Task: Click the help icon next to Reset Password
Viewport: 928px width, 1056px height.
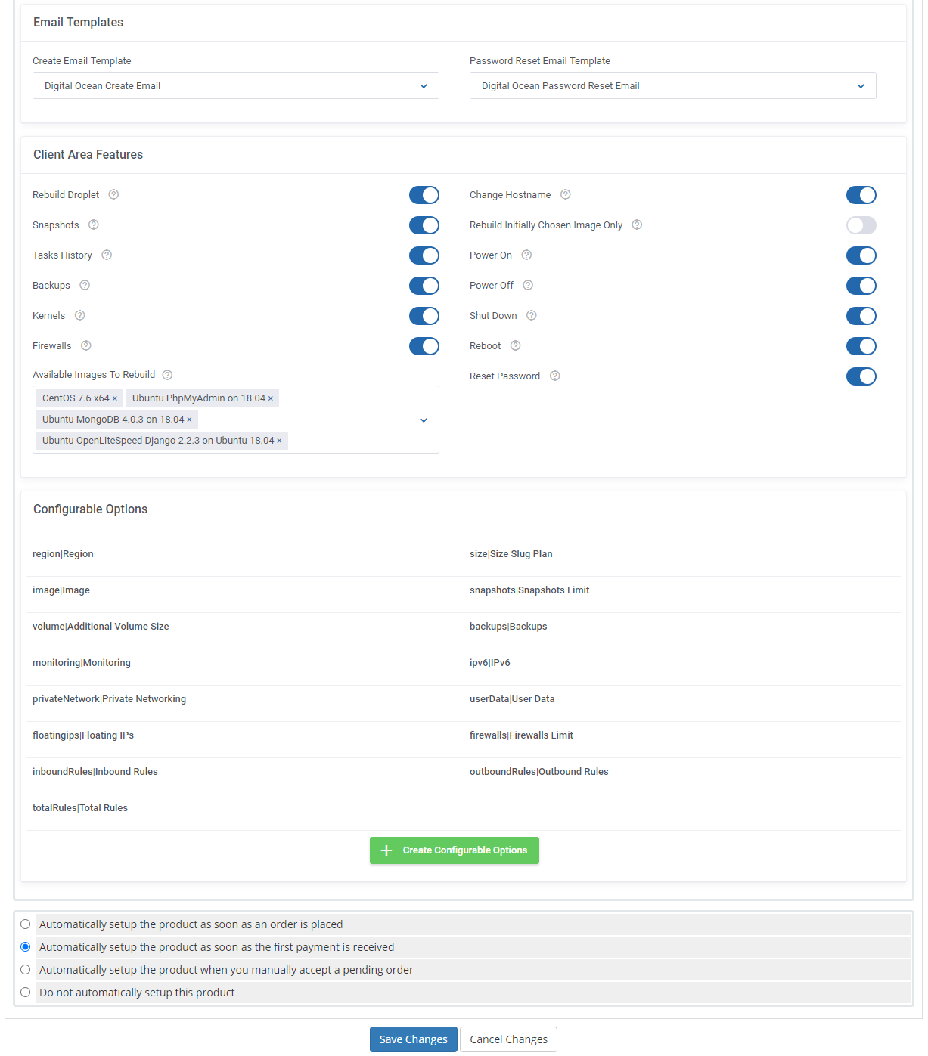Action: [x=554, y=376]
